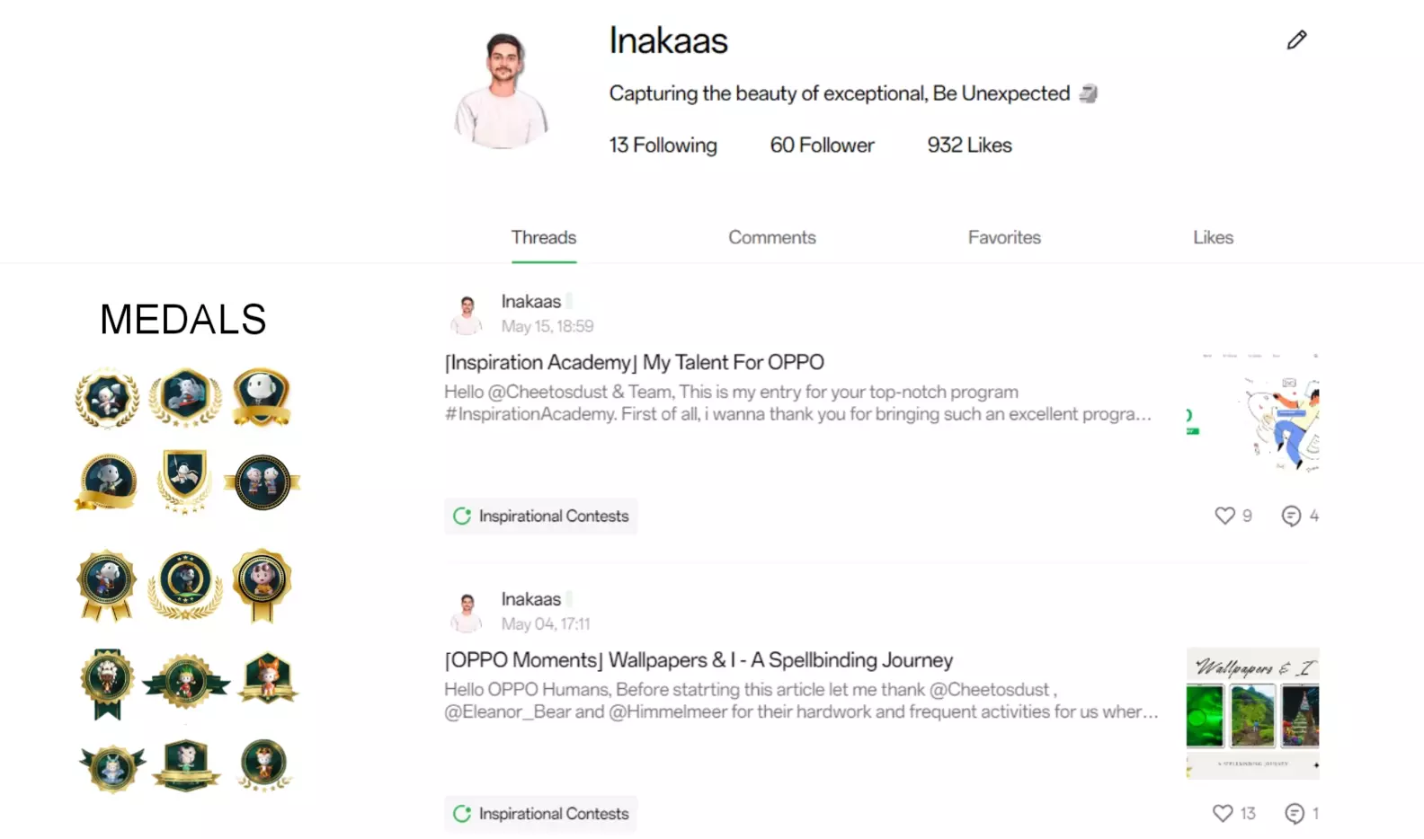Click Inakaas username on the May 15 post
1424x839 pixels.
[530, 301]
